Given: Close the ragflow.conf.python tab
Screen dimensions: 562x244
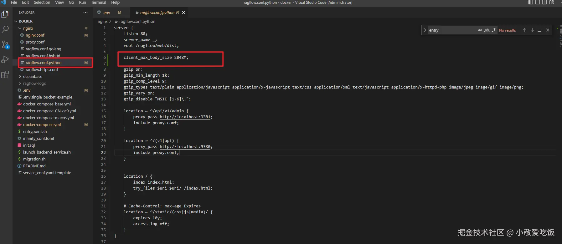Looking at the screenshot, I should tap(184, 13).
